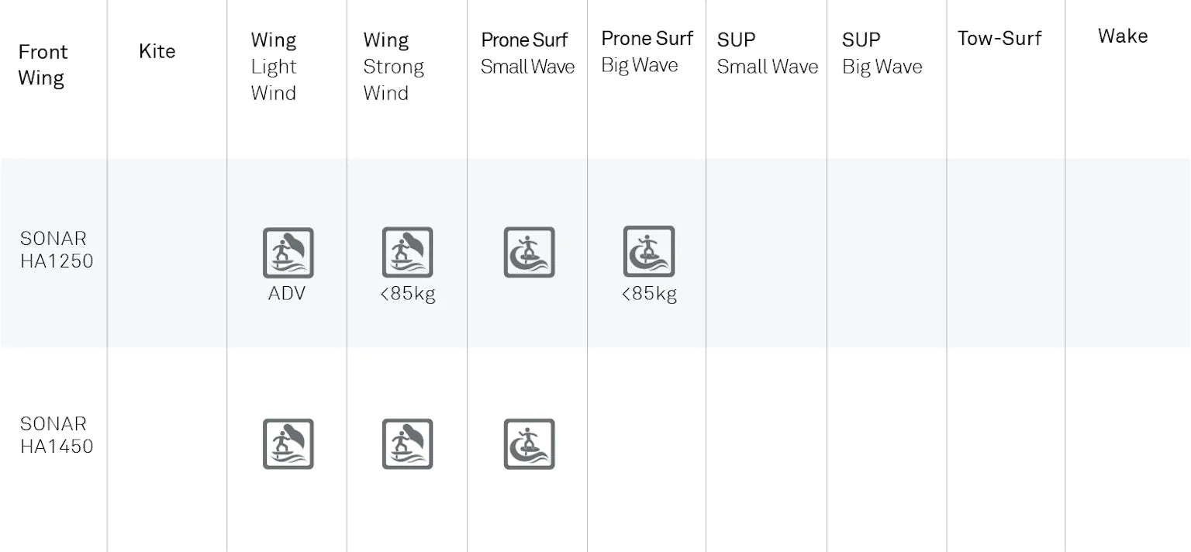Screen dimensions: 1191x552
Task: Click the Wing Strong Wind column header
Action: pos(393,67)
